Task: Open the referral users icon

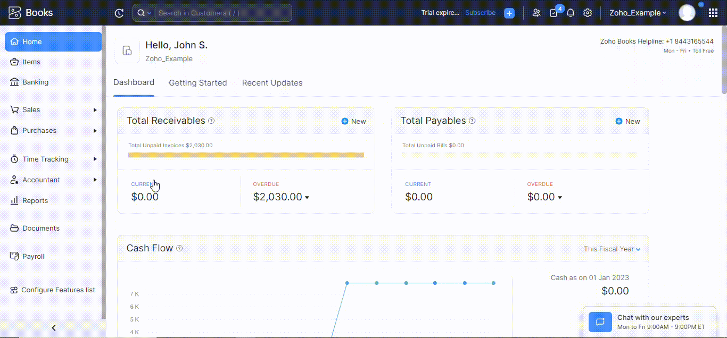Action: pos(536,12)
